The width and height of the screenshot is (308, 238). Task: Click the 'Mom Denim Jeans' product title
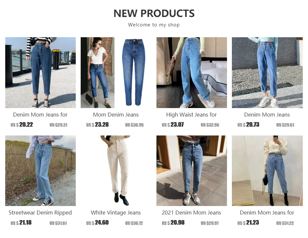tap(116, 115)
